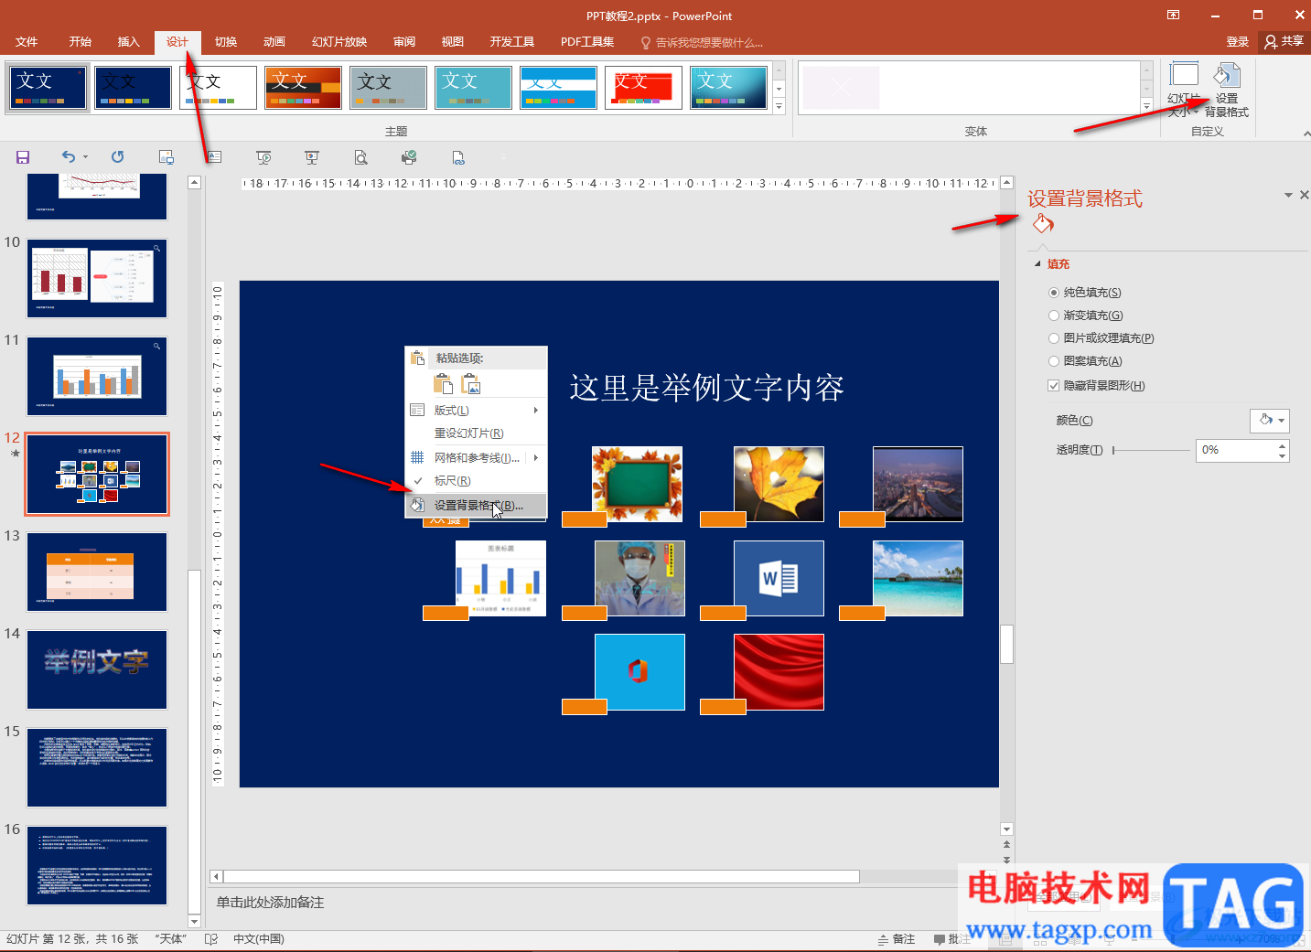Select the red block theme thumbnail
The image size is (1311, 952).
(x=643, y=87)
